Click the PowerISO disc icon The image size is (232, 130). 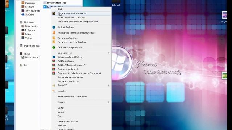tap(54, 86)
